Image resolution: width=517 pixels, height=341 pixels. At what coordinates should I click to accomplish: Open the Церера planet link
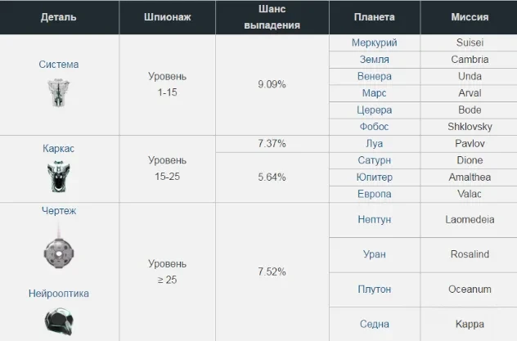pyautogui.click(x=374, y=110)
